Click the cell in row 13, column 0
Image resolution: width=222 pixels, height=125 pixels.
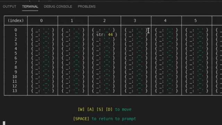coord(43,91)
